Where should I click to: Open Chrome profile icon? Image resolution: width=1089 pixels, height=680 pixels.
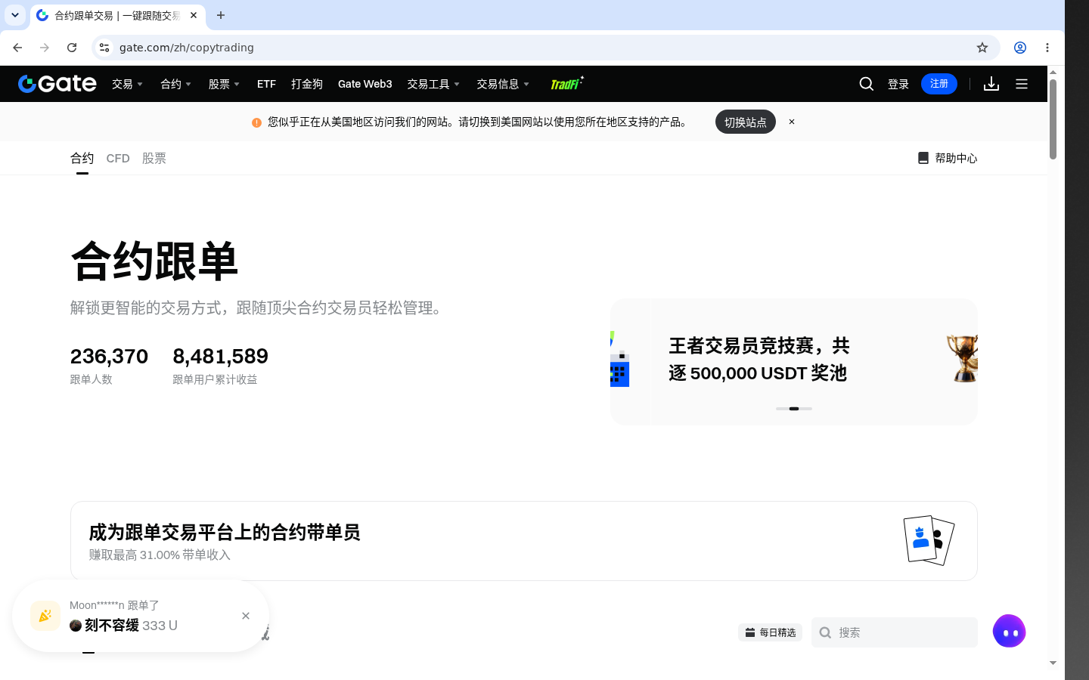tap(1020, 48)
